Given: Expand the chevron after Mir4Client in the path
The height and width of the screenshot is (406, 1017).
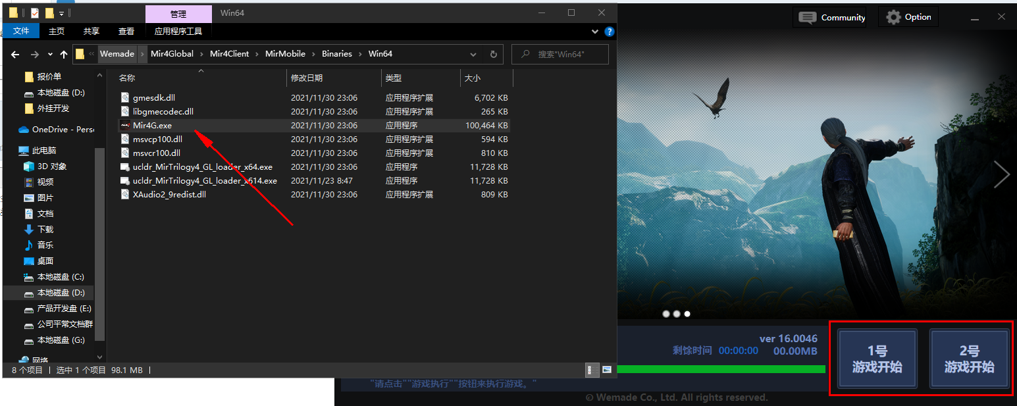Looking at the screenshot, I should point(257,54).
